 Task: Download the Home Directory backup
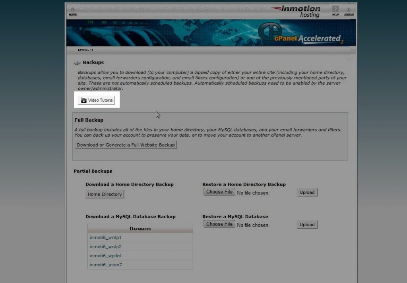coord(105,194)
